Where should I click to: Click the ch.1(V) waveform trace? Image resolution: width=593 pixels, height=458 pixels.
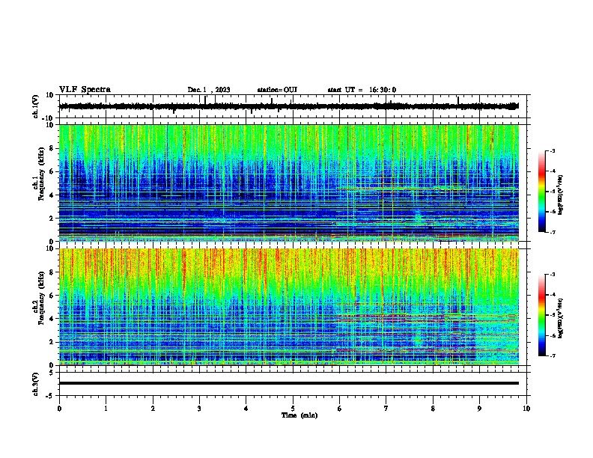[x=289, y=106]
